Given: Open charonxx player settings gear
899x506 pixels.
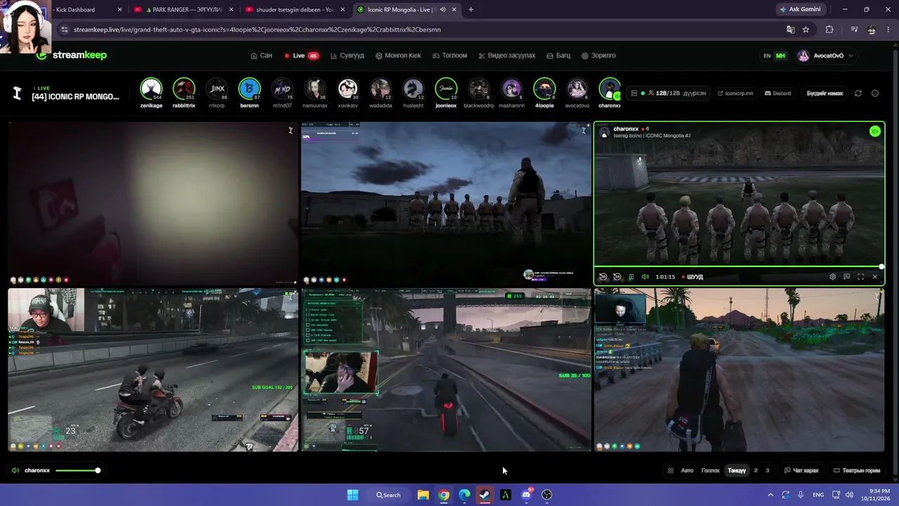Looking at the screenshot, I should coord(833,277).
